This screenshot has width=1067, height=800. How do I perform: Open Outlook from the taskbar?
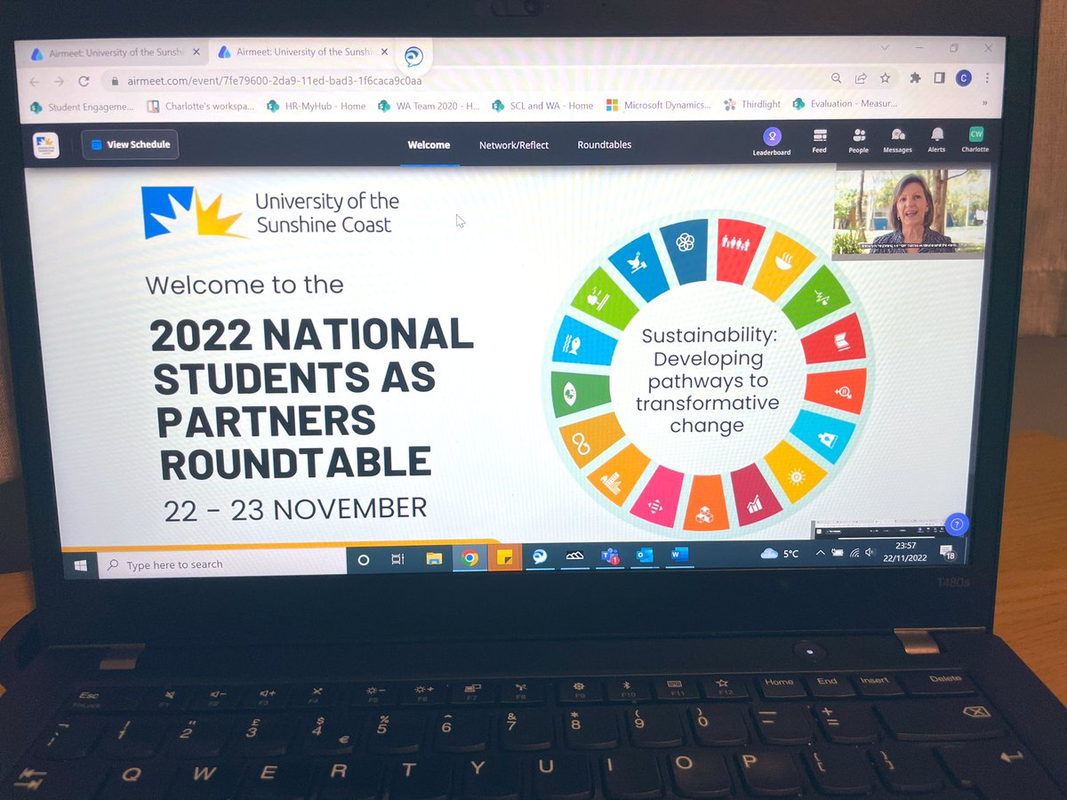pos(644,556)
